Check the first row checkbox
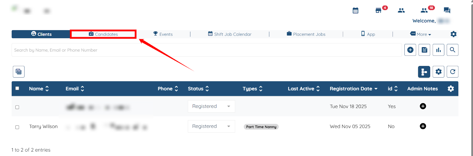Image resolution: width=473 pixels, height=156 pixels. (x=17, y=107)
